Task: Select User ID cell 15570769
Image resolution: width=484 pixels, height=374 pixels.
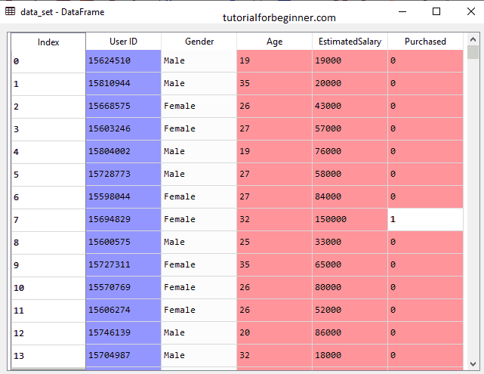Action: [124, 288]
